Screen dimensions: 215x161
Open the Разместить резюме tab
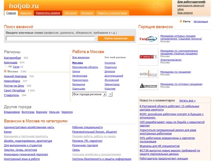(48, 13)
